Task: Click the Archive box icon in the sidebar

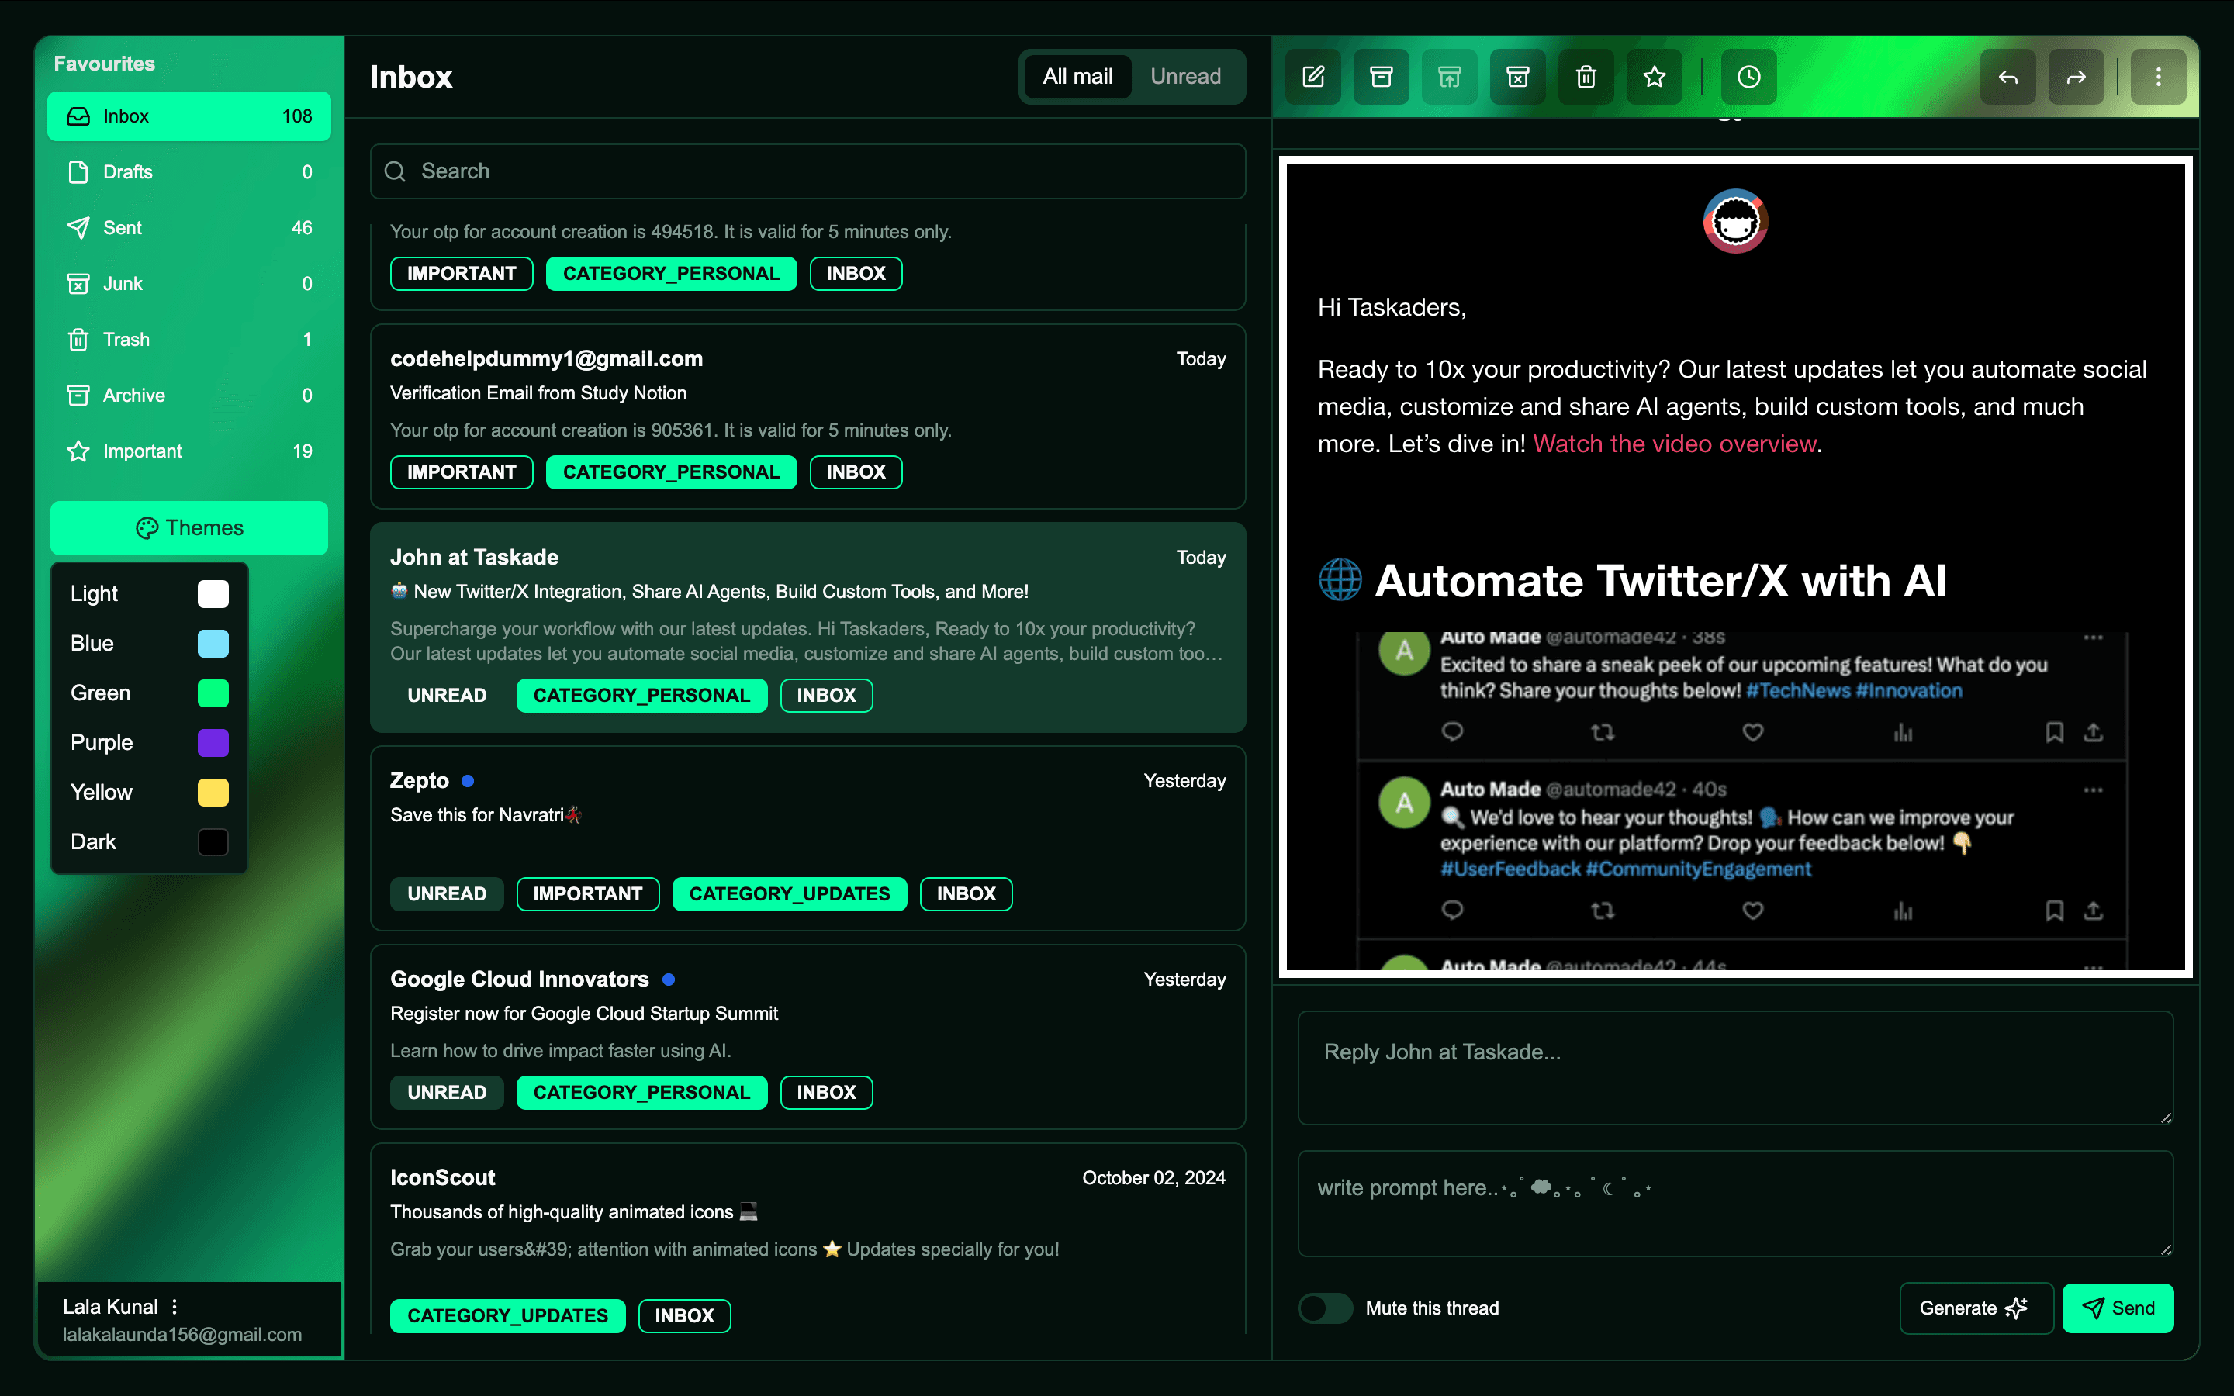Action: 78,396
